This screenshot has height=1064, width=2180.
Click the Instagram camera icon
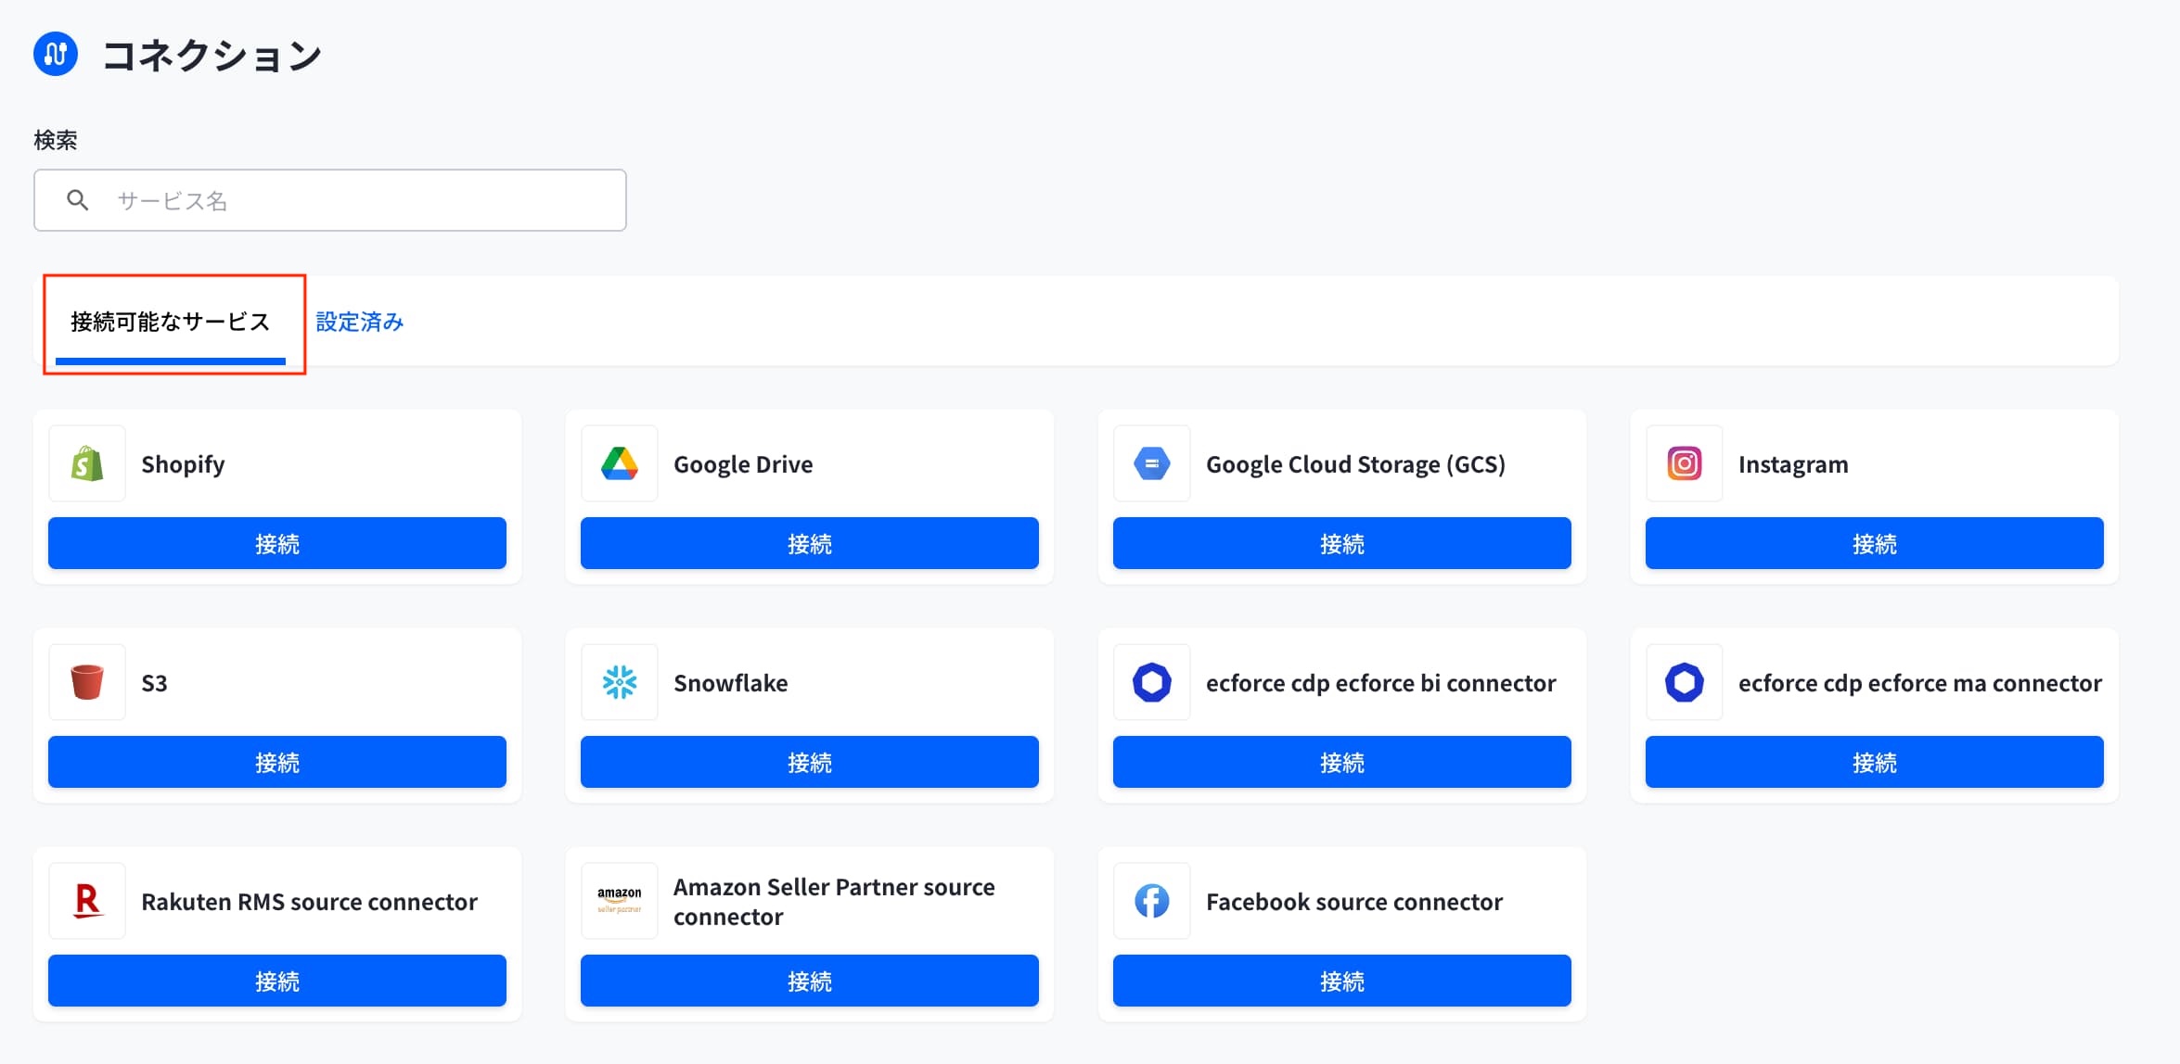tap(1685, 463)
